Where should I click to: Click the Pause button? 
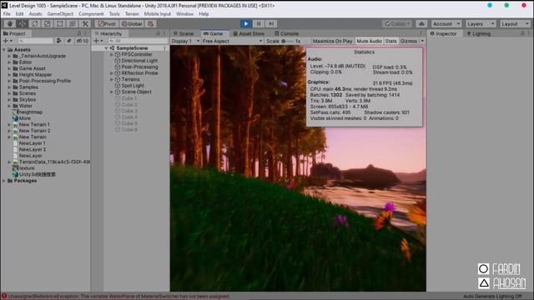tap(259, 24)
